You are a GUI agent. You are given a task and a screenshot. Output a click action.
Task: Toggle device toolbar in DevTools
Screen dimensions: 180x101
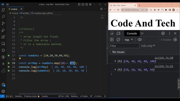pyautogui.click(x=118, y=33)
